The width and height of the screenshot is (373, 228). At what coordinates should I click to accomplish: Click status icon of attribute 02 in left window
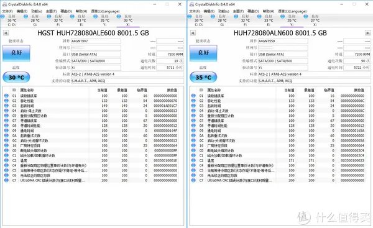(x=6, y=101)
